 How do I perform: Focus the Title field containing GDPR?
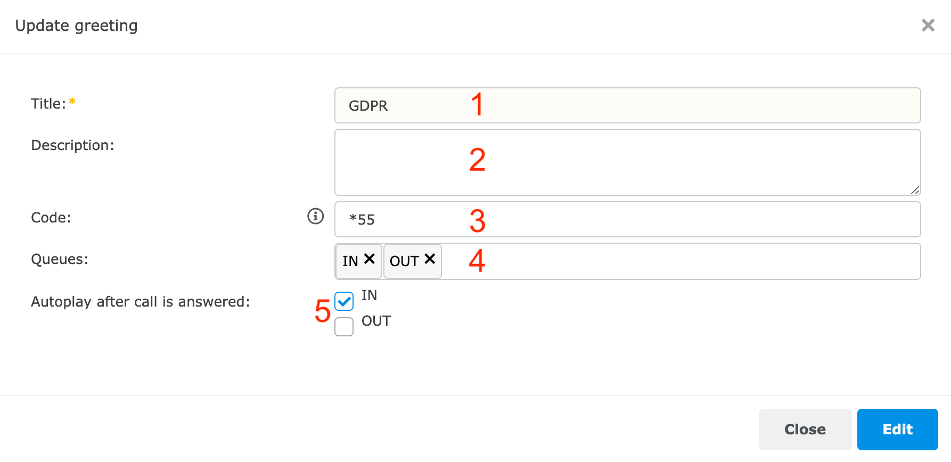pos(627,105)
